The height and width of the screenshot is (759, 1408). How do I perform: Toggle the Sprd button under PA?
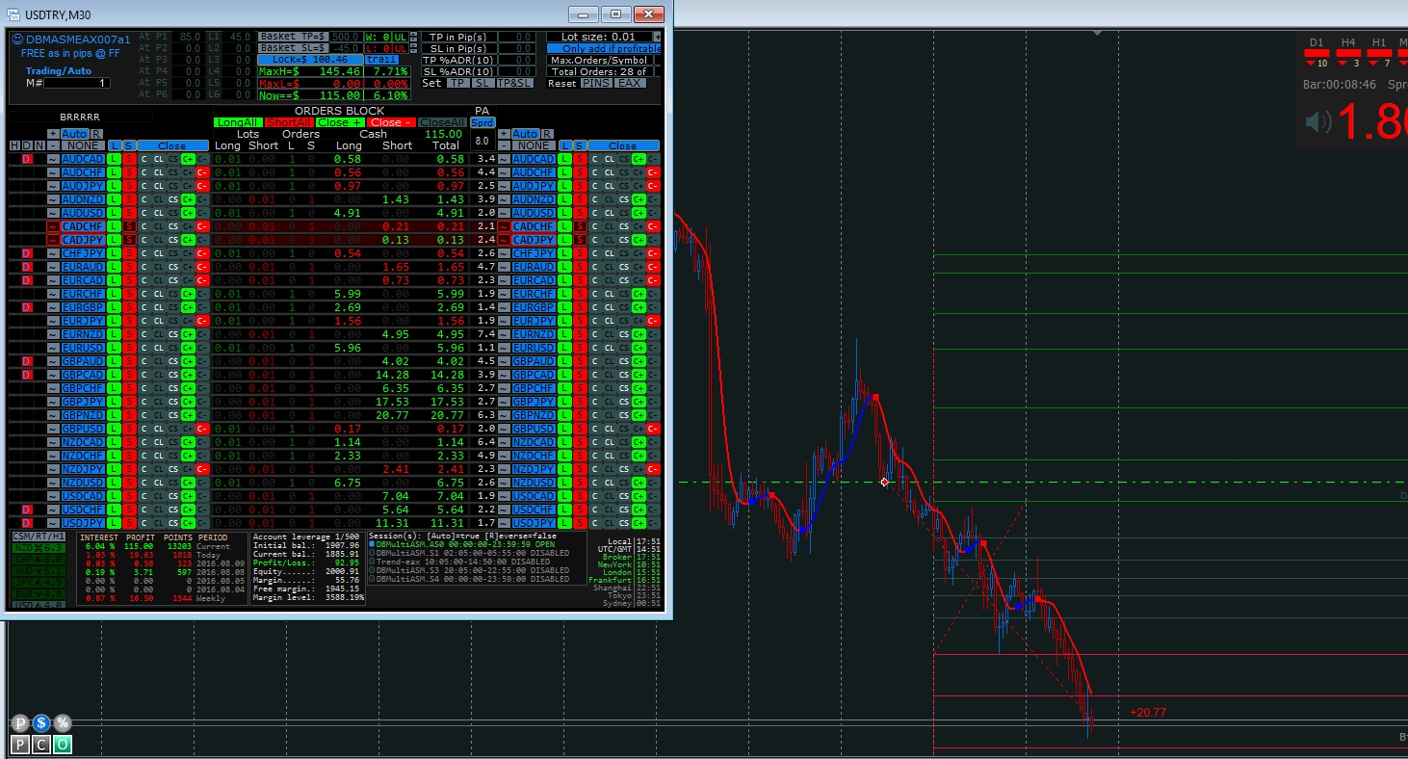click(483, 122)
